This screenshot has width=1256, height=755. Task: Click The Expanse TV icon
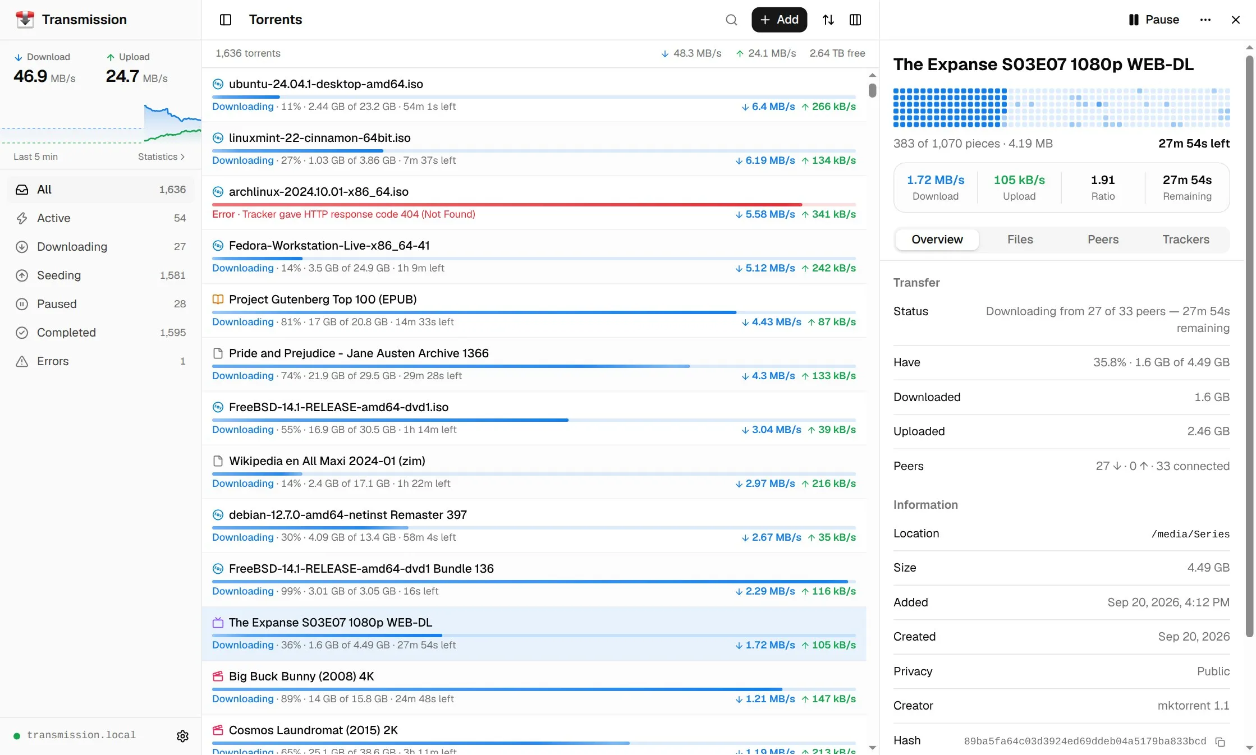pos(218,623)
